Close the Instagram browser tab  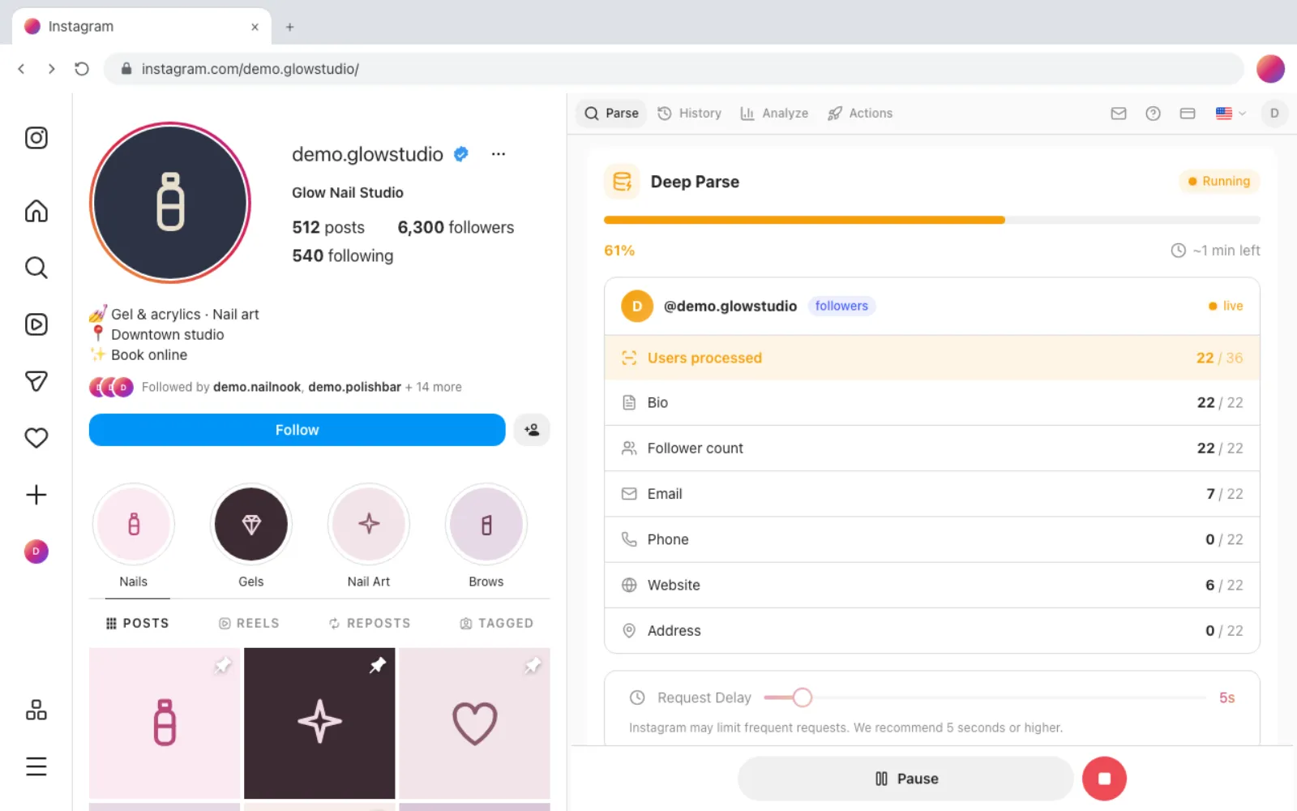255,27
